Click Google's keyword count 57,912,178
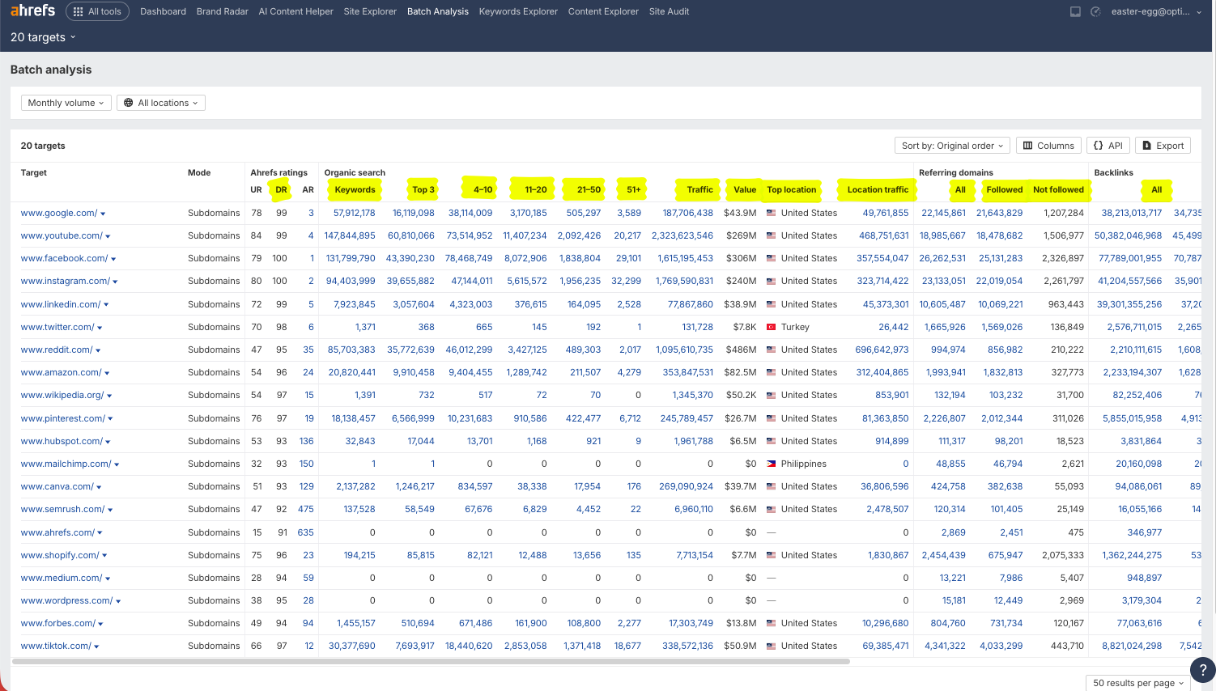Viewport: 1216px width, 691px height. 355,213
